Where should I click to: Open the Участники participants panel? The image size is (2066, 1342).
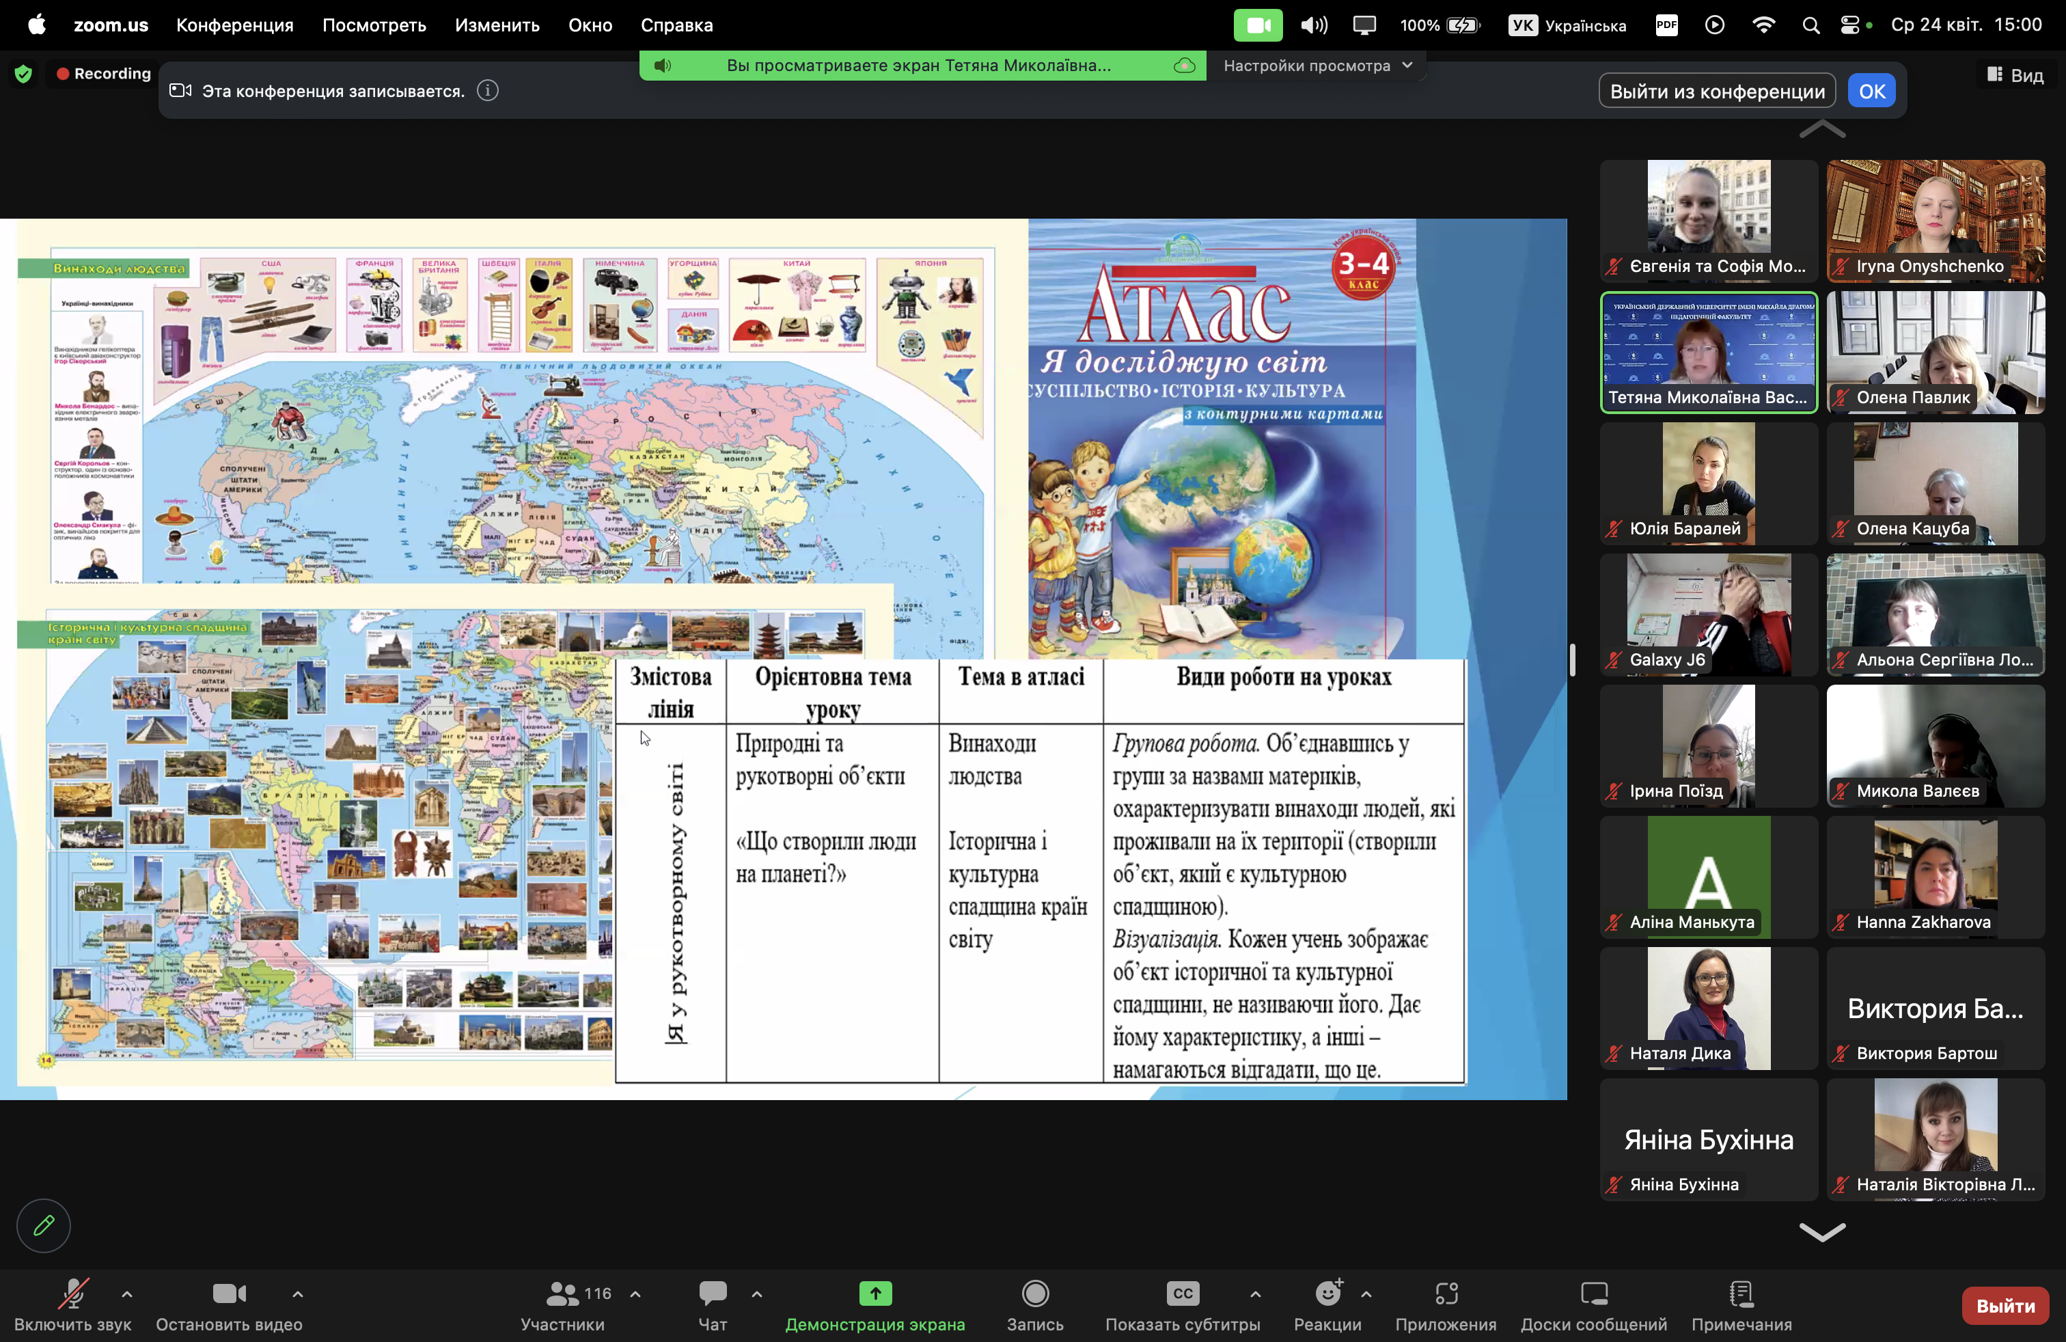click(x=562, y=1304)
